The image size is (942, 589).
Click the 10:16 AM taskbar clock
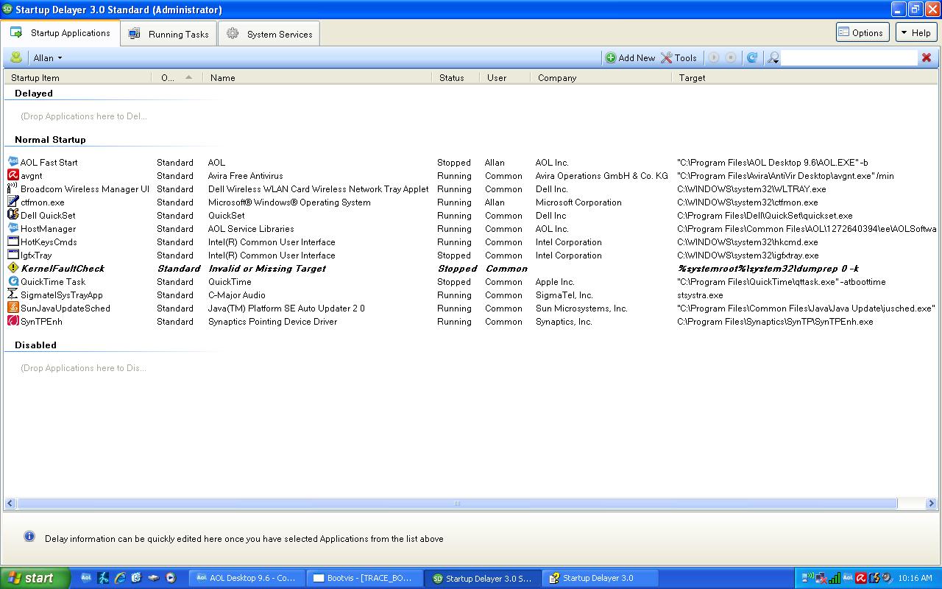[x=915, y=578]
